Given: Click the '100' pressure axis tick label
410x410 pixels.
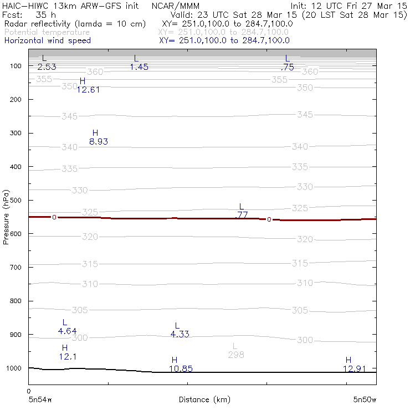Looking at the screenshot, I should (x=16, y=66).
